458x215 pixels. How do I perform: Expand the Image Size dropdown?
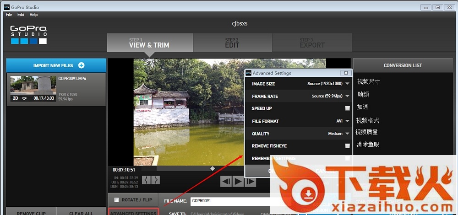(347, 84)
